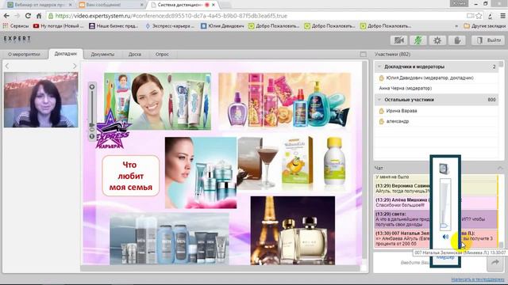Expand the bookmarks bar overflow chevron
Viewport: 508px width, 285px height.
(x=456, y=26)
